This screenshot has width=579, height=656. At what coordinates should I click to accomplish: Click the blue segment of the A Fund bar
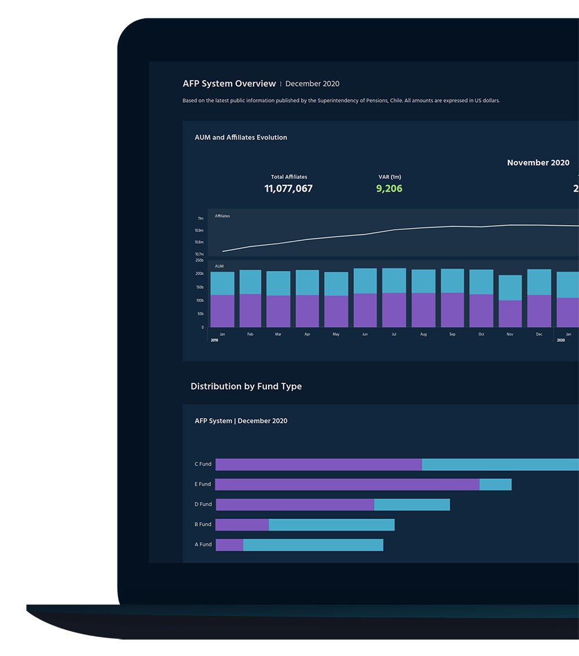[x=313, y=545]
